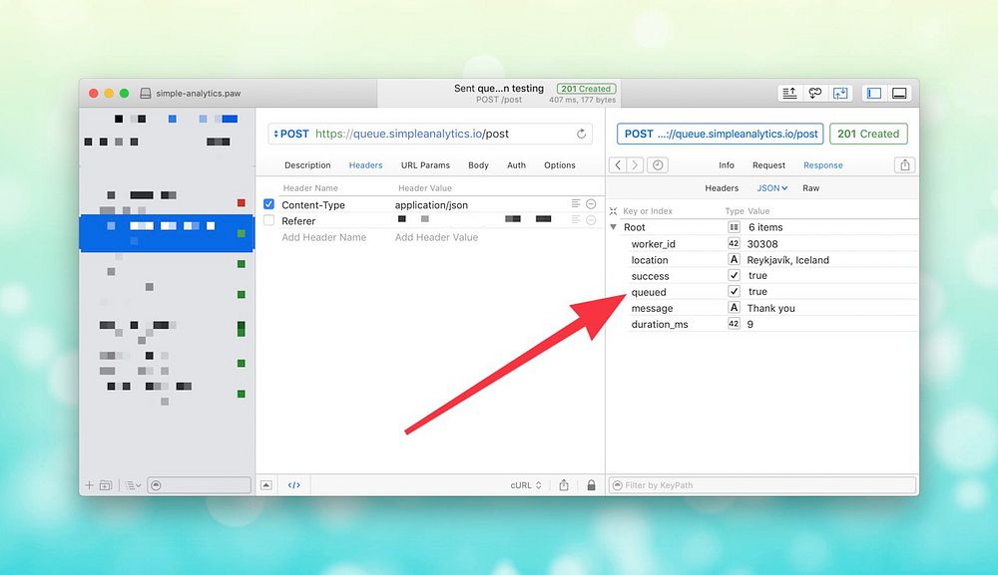Click the string type icon for message
The width and height of the screenshot is (998, 575).
pos(734,308)
